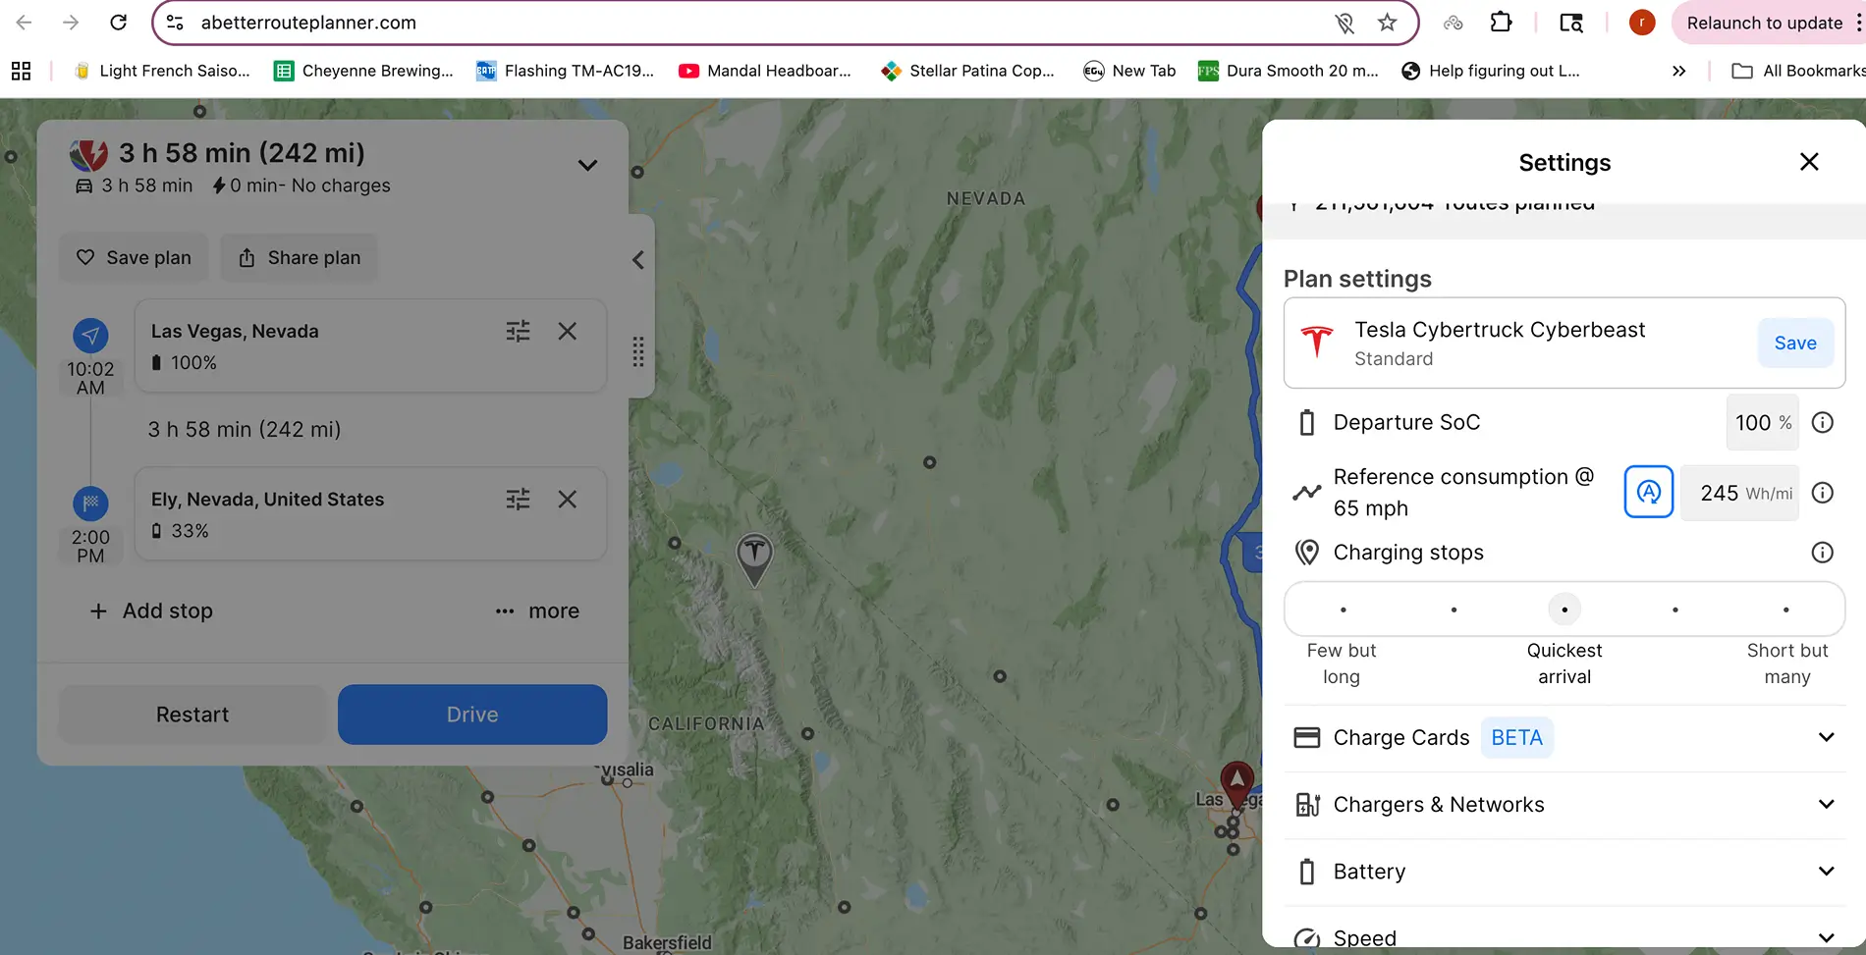Click the Tesla Supercharger map pin

click(754, 558)
